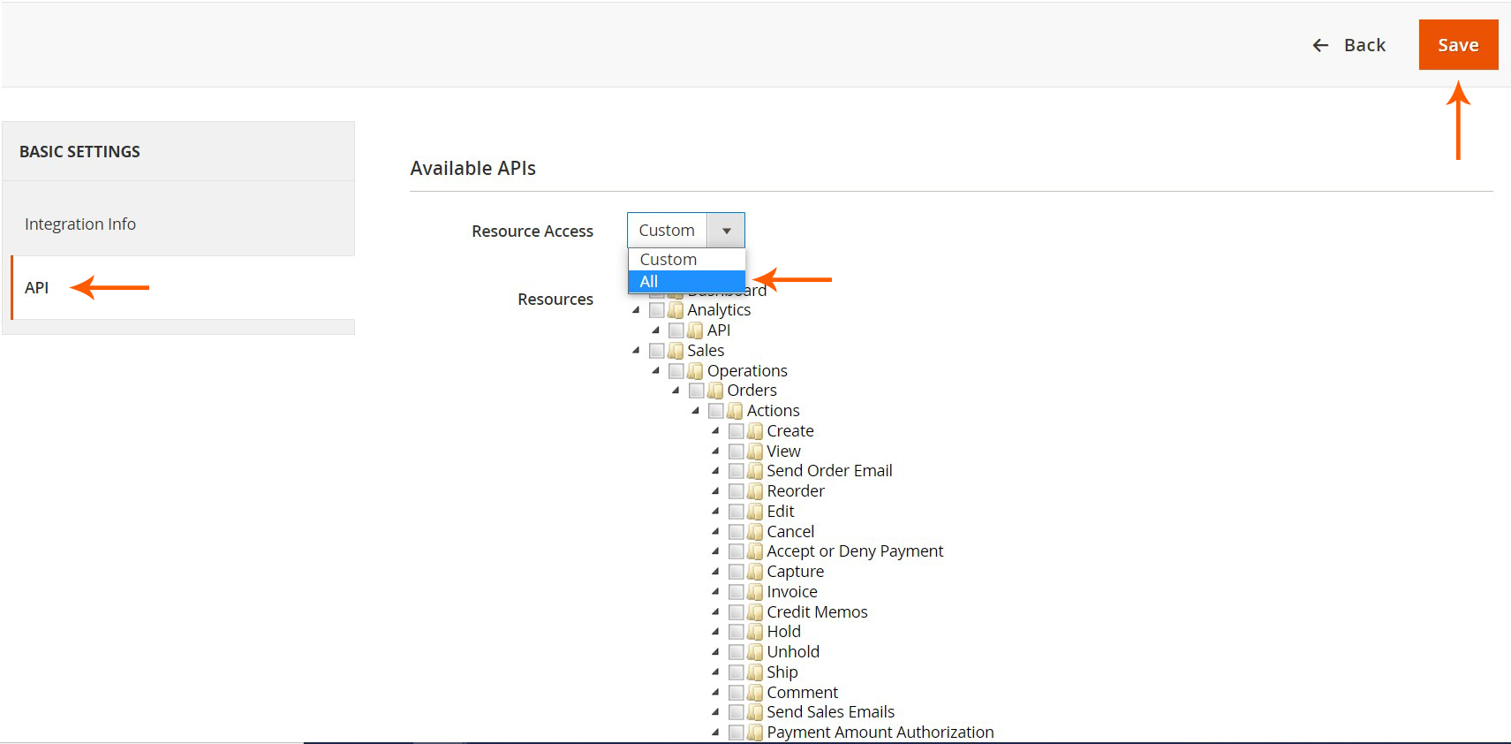Click the folder icon beside Sales
Image resolution: width=1511 pixels, height=744 pixels.
click(x=676, y=351)
